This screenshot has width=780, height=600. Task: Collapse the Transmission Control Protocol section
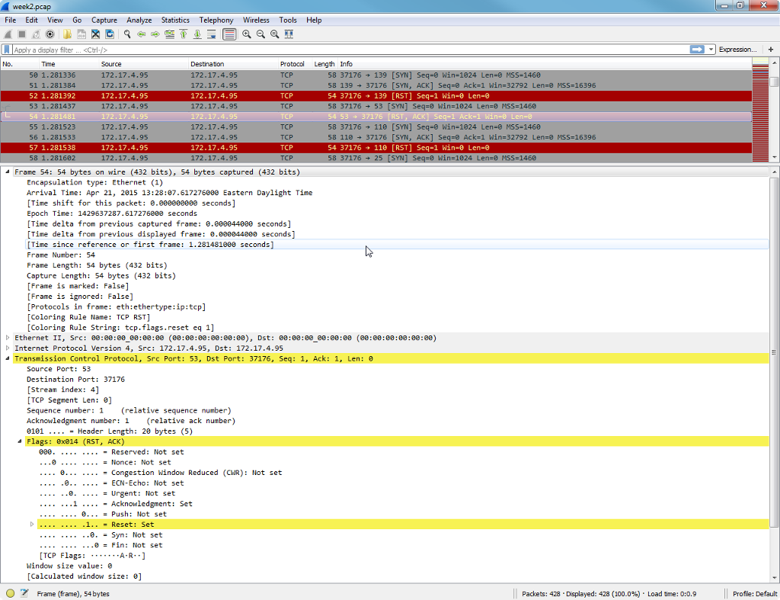[6, 358]
